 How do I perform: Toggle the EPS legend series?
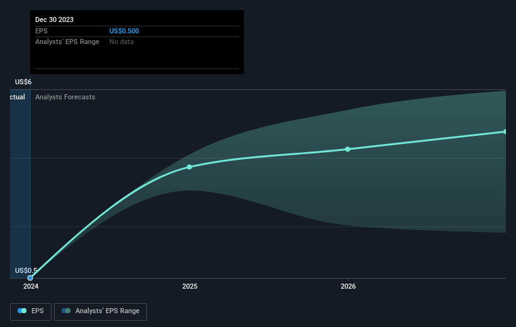[x=31, y=311]
